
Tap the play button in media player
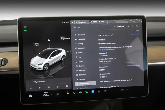pos(40,88)
